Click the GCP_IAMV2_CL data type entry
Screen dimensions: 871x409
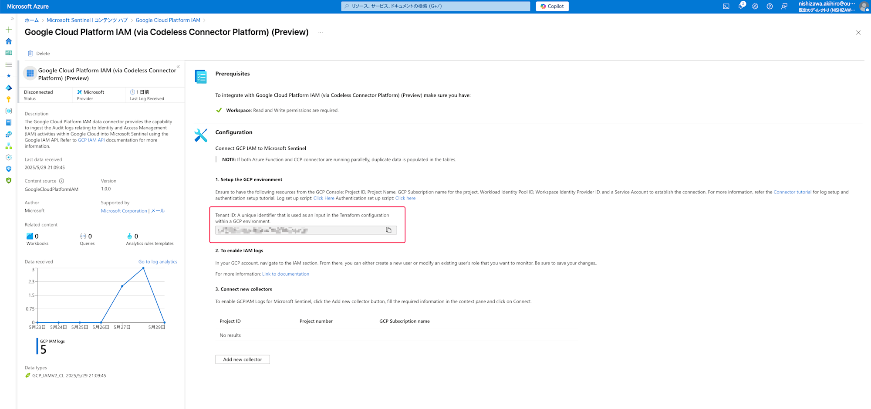[66, 375]
